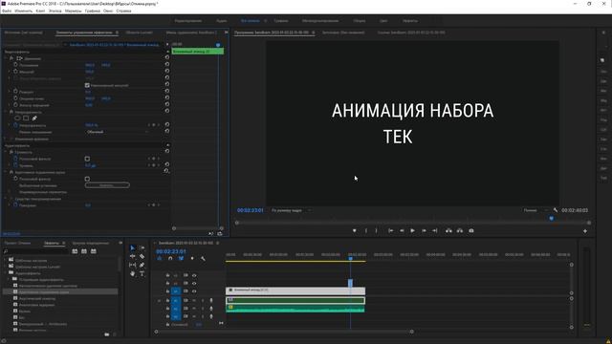Open the Маркеры menu
This screenshot has height=344, width=612.
pyautogui.click(x=73, y=11)
